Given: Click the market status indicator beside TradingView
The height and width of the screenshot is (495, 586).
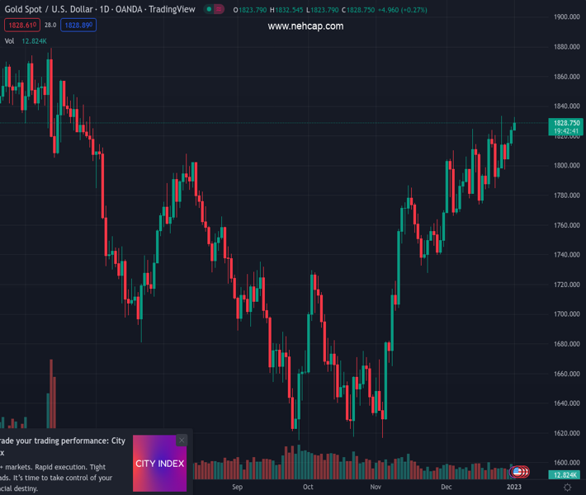Looking at the screenshot, I should tap(214, 10).
